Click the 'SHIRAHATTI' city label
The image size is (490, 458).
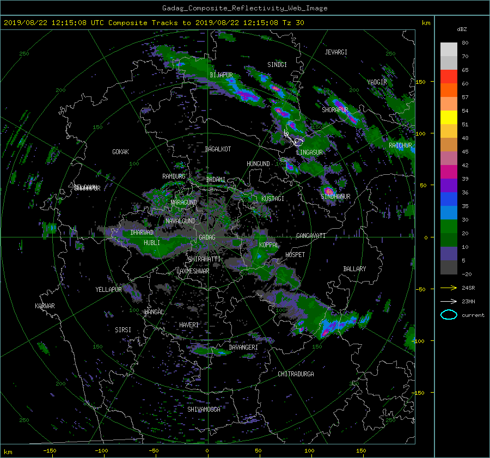204,259
